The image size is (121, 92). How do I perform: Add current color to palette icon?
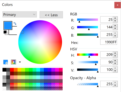(x=6, y=62)
